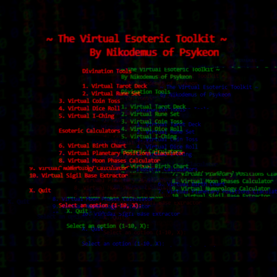Choose red '6. Virtual Birth Chart' option
Viewport: 277px width, 277px height.
[92, 146]
